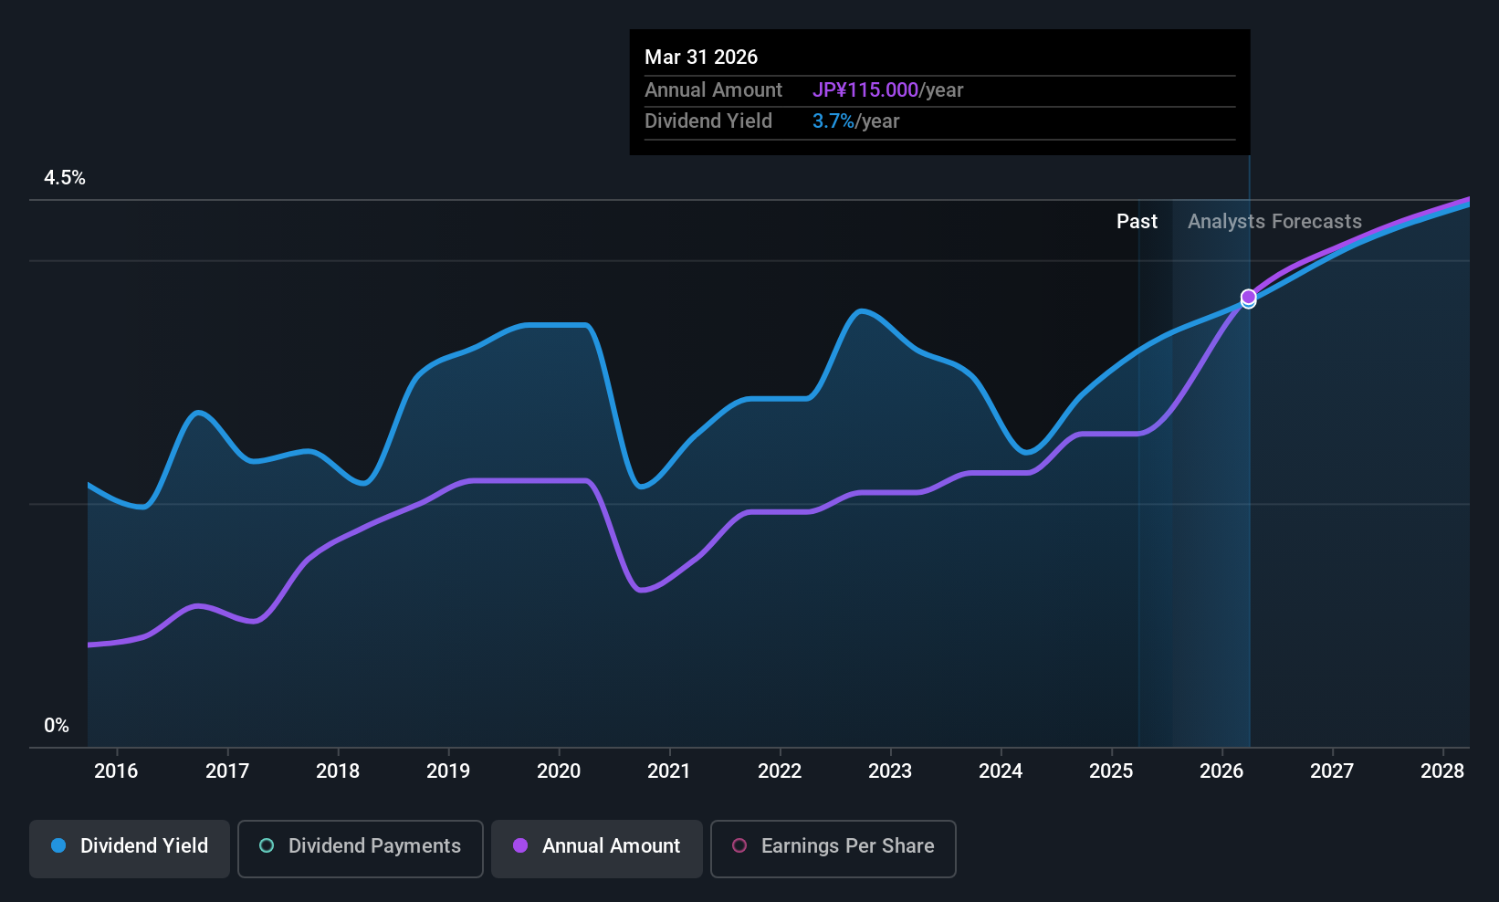The width and height of the screenshot is (1499, 902).
Task: Click the 2020 x-axis label
Action: pyautogui.click(x=559, y=771)
